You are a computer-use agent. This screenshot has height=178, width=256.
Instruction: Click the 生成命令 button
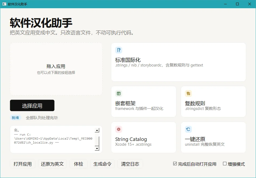coord(102,164)
